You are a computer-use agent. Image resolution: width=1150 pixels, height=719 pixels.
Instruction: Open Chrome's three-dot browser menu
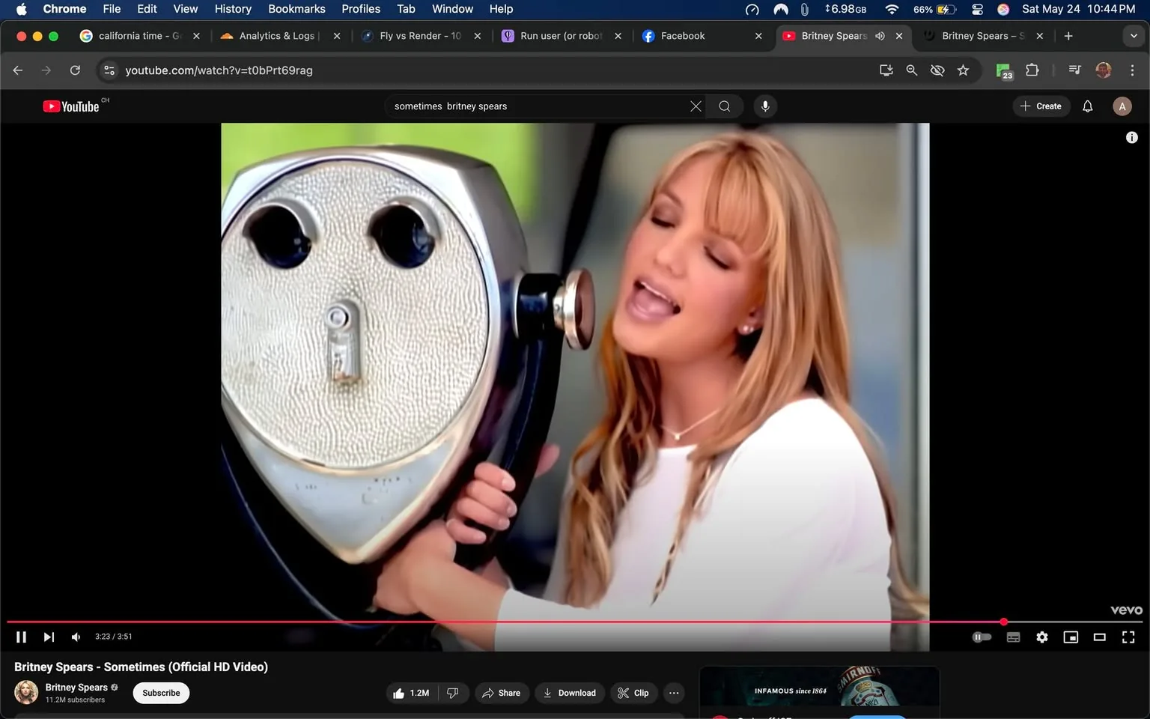(x=1133, y=70)
